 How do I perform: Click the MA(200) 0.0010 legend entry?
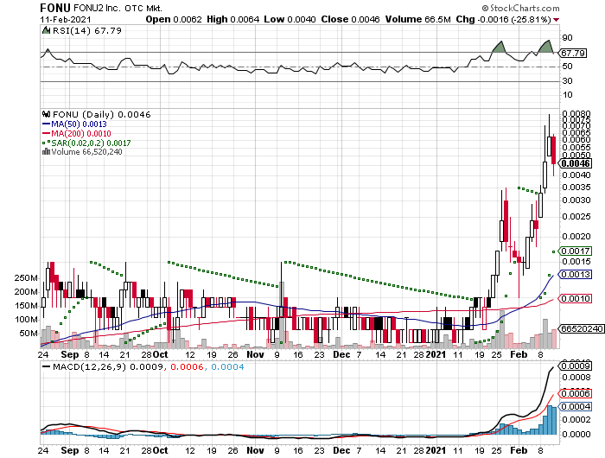tap(76, 133)
